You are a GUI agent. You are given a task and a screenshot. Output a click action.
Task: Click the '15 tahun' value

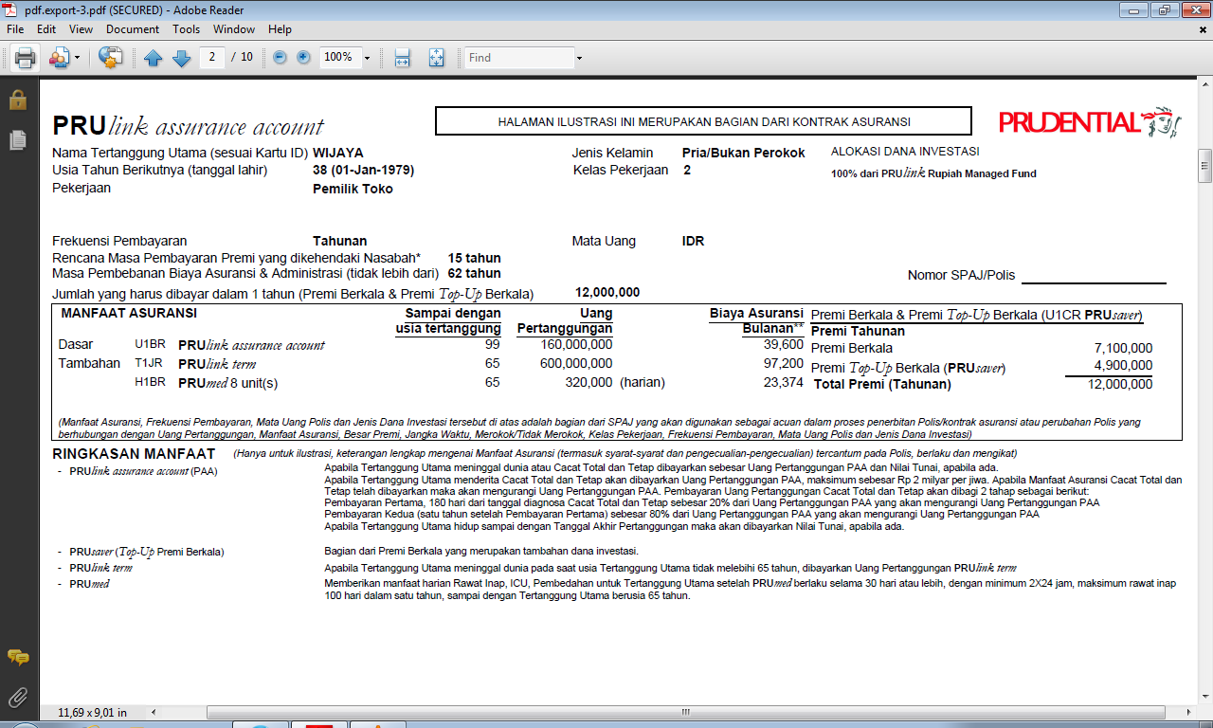(475, 258)
